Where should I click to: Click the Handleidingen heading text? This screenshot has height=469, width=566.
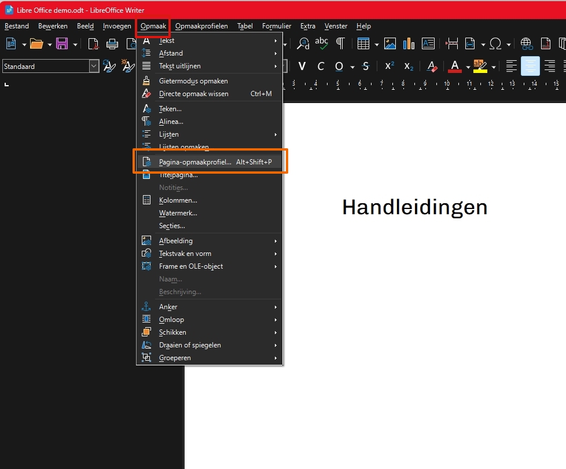pyautogui.click(x=415, y=207)
